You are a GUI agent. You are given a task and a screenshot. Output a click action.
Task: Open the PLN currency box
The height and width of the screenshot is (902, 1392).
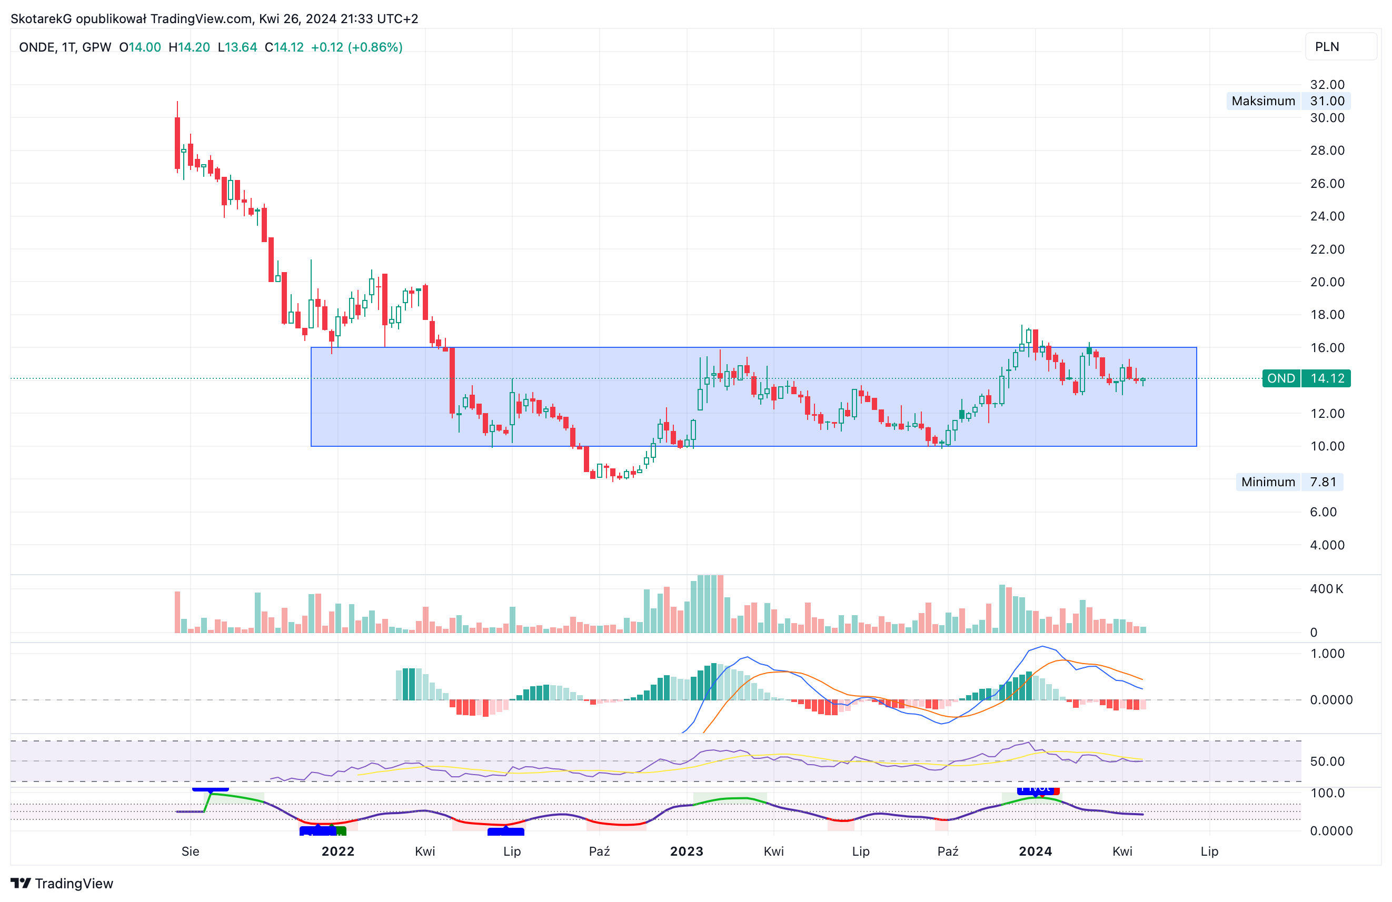coord(1340,47)
